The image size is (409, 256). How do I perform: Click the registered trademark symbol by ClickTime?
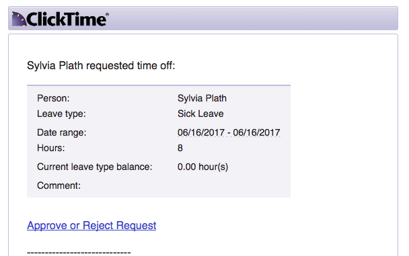107,15
